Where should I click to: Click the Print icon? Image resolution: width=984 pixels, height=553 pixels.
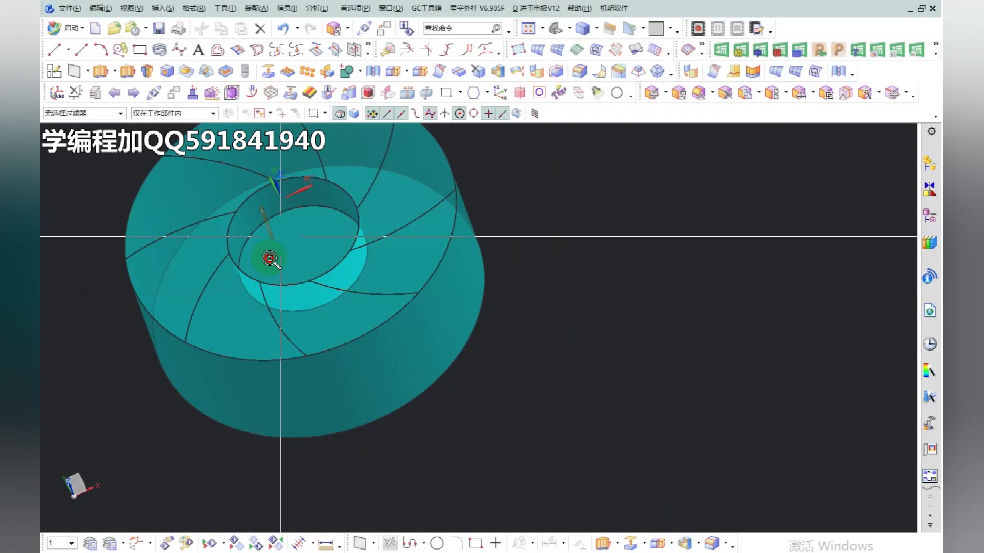pos(178,29)
